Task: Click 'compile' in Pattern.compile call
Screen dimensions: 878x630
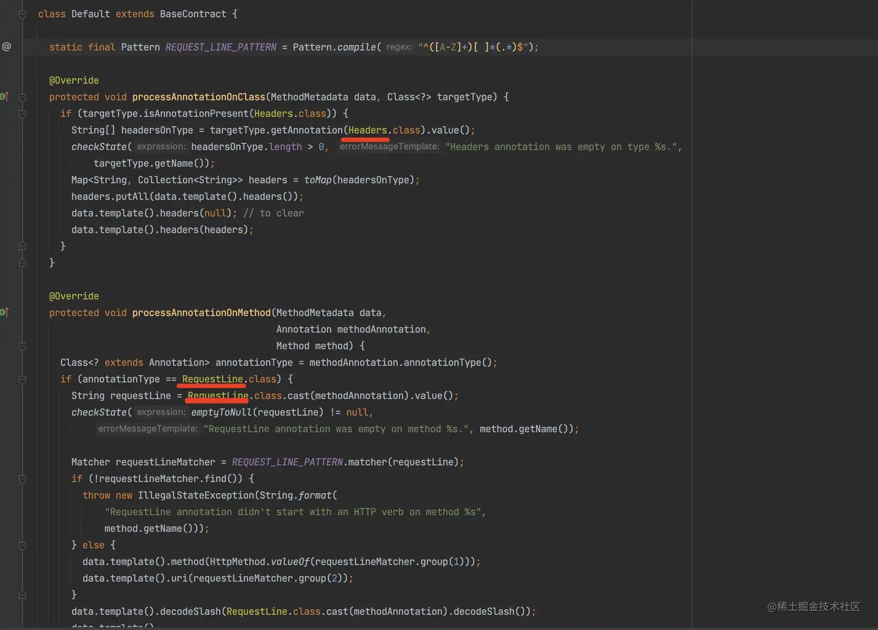Action: pyautogui.click(x=357, y=47)
